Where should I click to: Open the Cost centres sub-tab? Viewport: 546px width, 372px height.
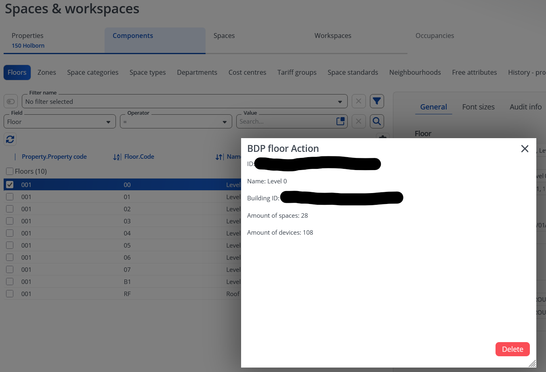pyautogui.click(x=247, y=72)
